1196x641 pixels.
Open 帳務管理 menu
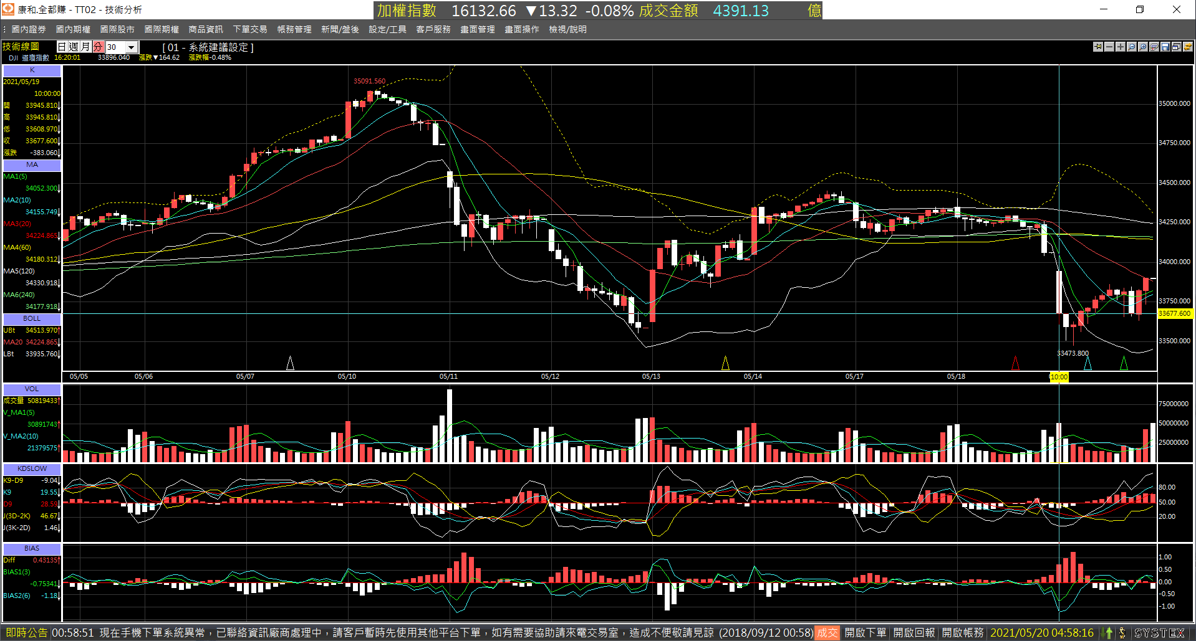[294, 29]
